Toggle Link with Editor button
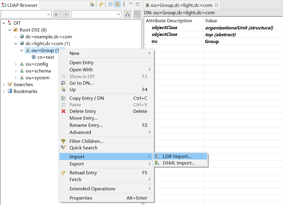The width and height of the screenshot is (283, 205). tap(117, 4)
